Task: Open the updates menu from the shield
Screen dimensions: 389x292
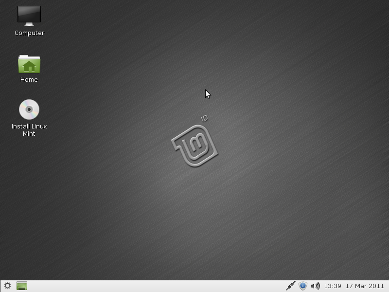Action: (x=302, y=286)
